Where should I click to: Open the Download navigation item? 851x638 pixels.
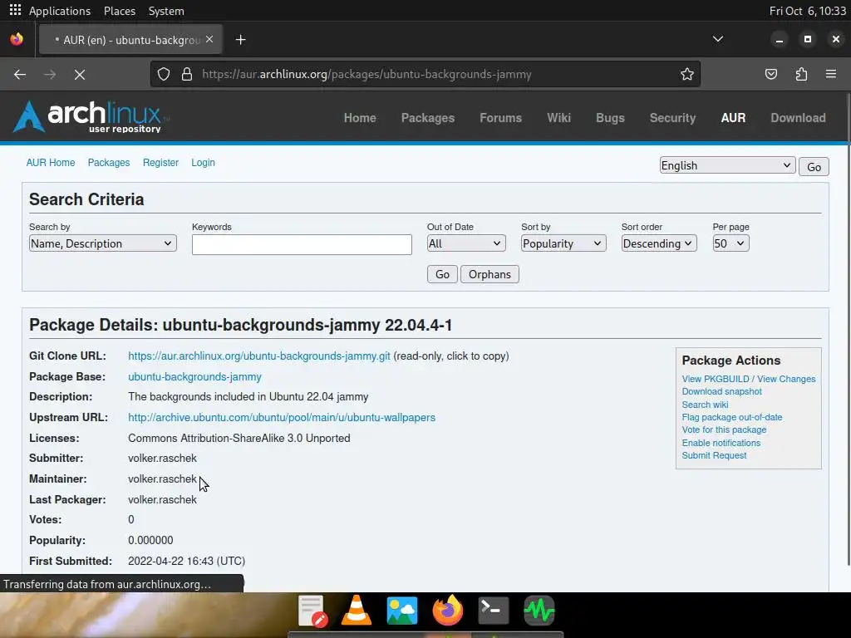(798, 118)
